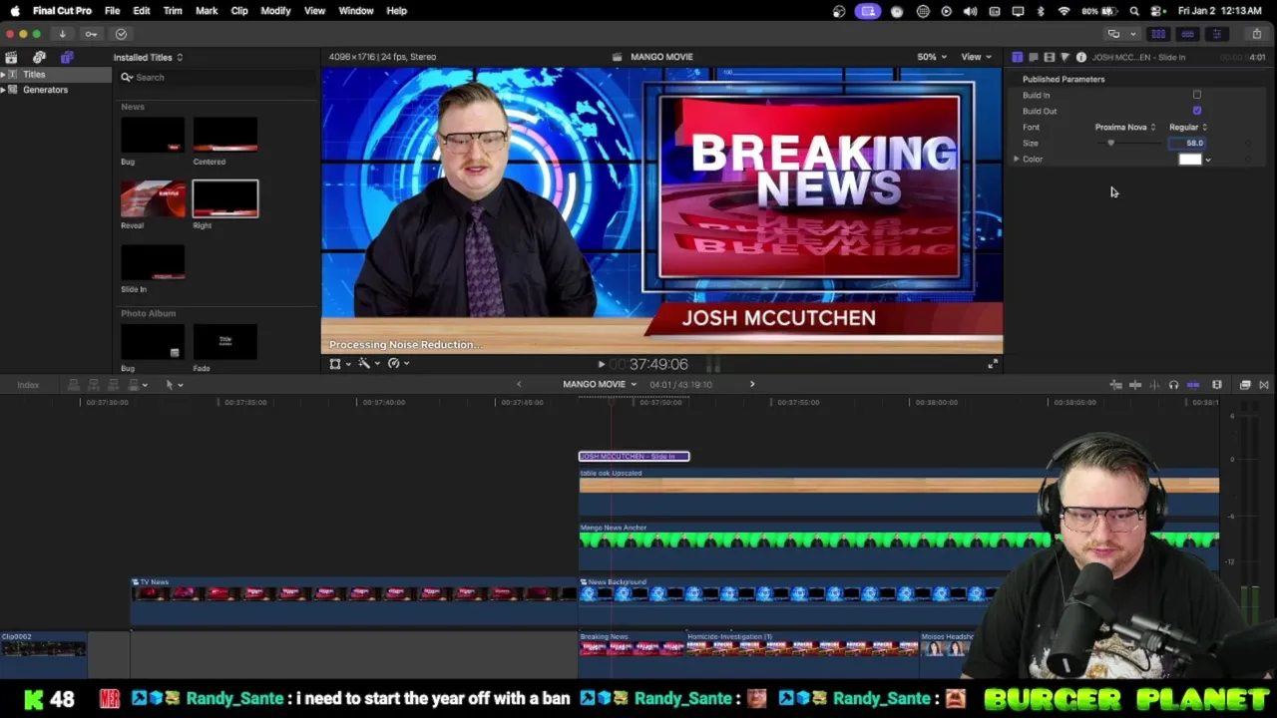Open the viewer View options dropdown
Screen dimensions: 1277x718
(976, 57)
